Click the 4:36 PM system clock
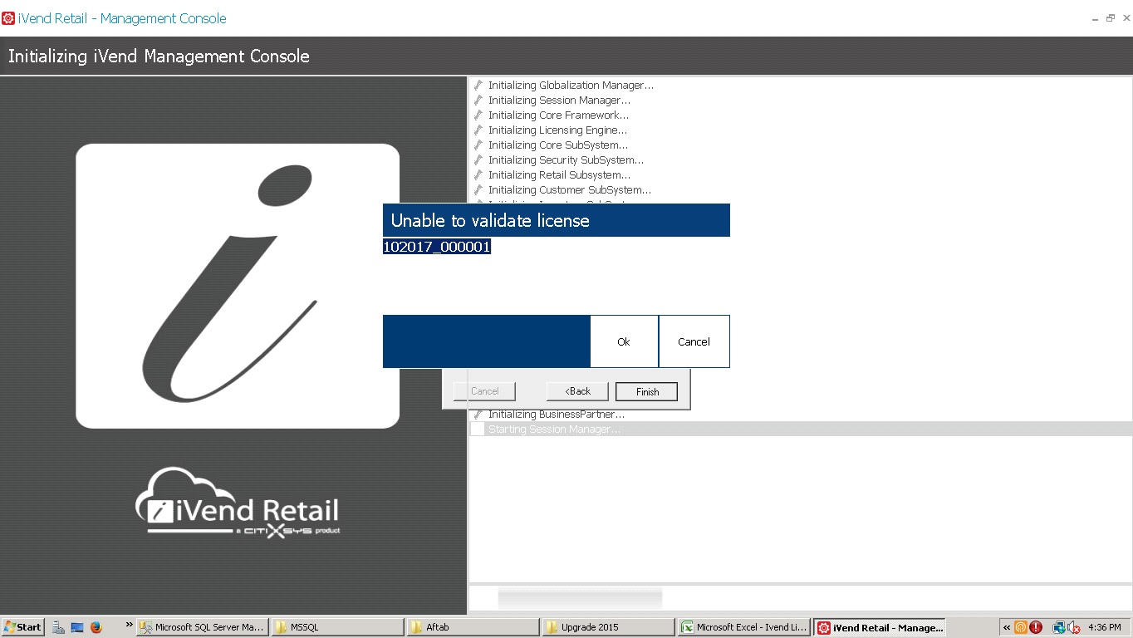Image resolution: width=1133 pixels, height=638 pixels. [1104, 627]
